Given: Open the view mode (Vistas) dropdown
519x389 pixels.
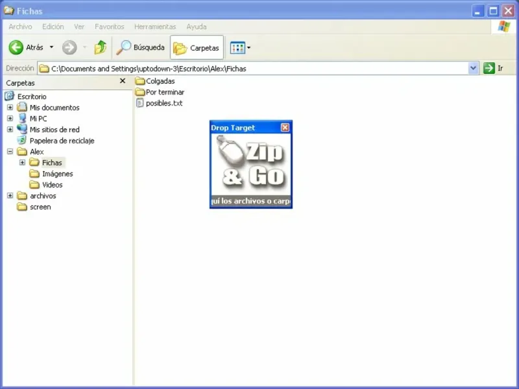Looking at the screenshot, I should 240,47.
